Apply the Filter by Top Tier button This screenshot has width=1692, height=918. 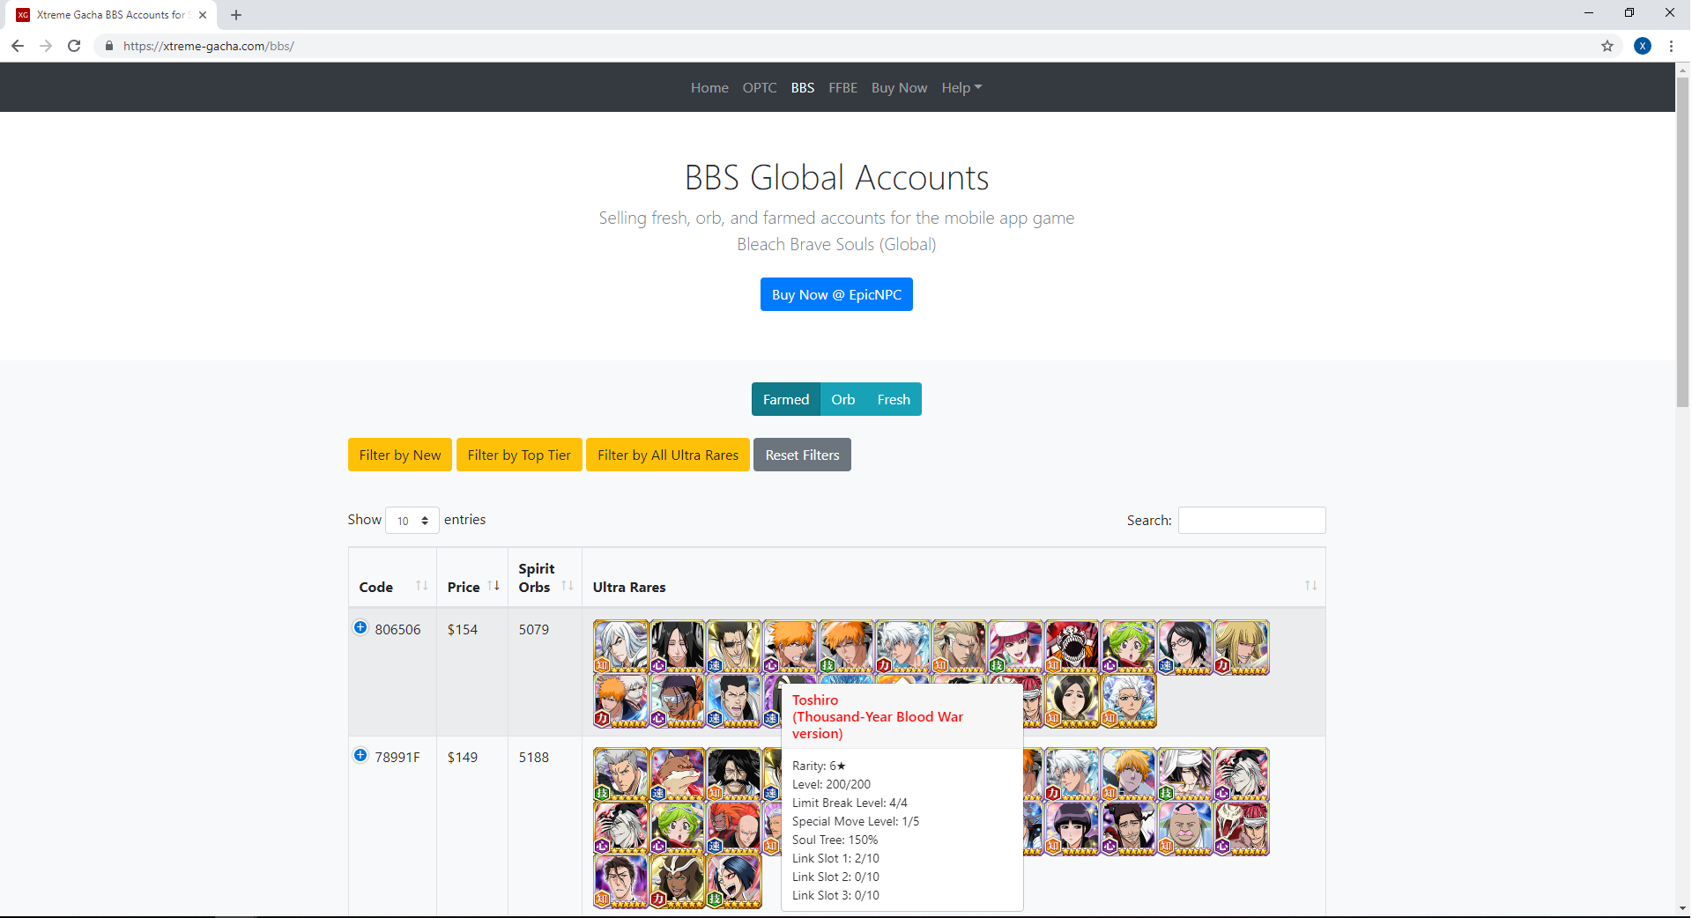519,455
